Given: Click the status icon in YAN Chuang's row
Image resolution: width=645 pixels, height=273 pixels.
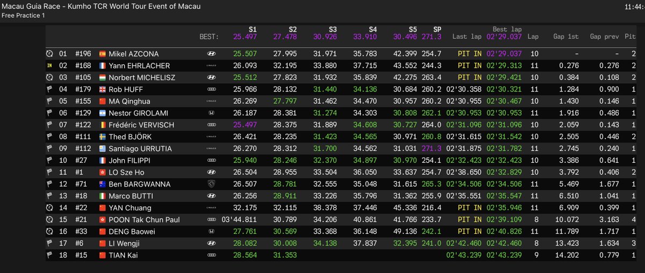Looking at the screenshot, I should [x=50, y=208].
